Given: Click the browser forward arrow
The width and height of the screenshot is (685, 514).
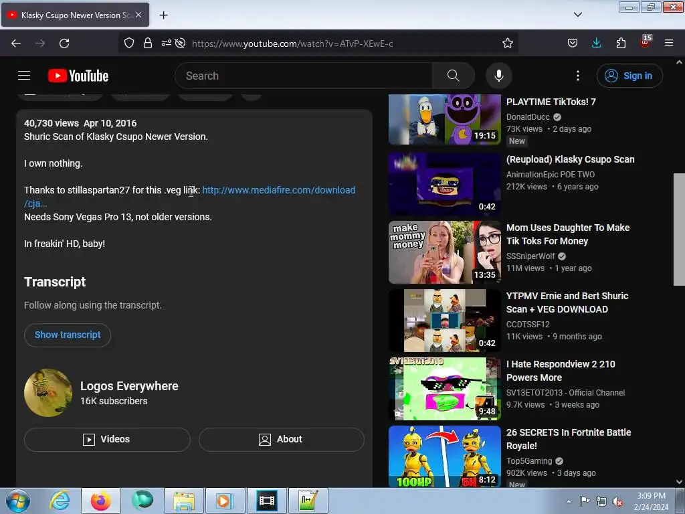Looking at the screenshot, I should click(40, 44).
